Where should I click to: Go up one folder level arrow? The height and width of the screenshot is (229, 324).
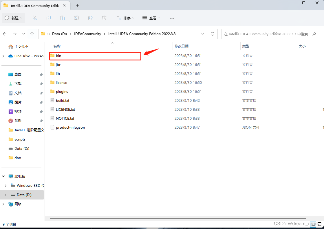click(32, 34)
